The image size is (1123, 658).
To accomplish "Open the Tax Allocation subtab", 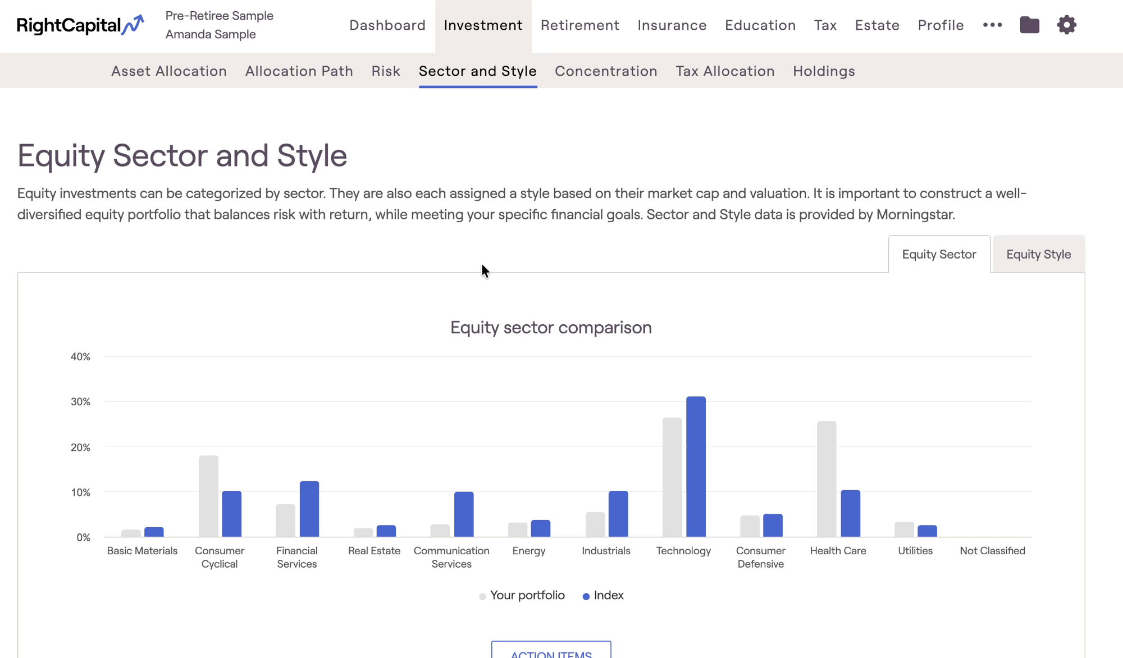I will 725,71.
